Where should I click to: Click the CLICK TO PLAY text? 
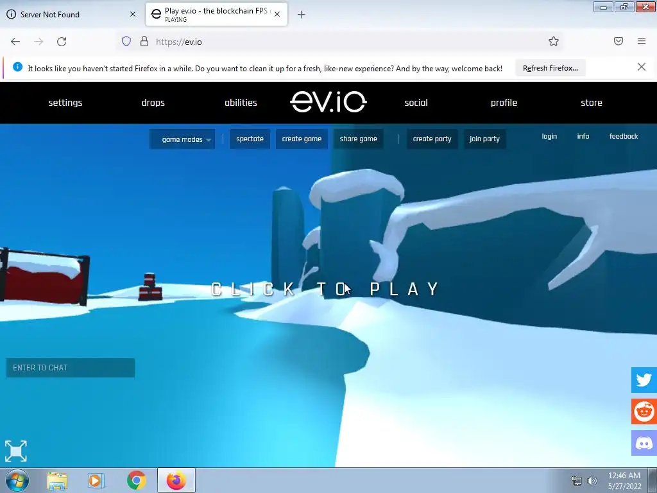click(x=325, y=289)
